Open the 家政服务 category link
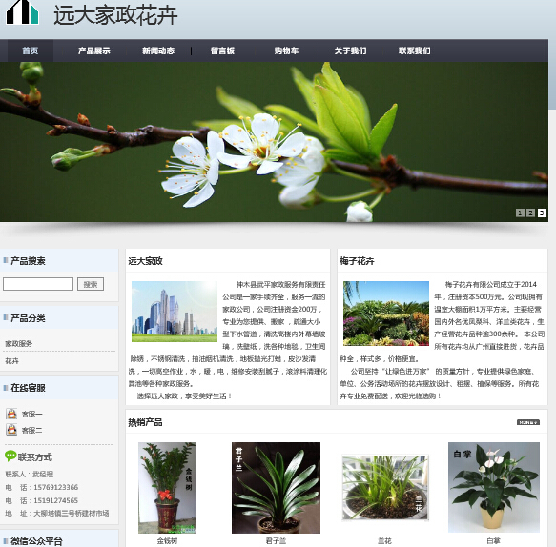The height and width of the screenshot is (547, 556). 19,343
